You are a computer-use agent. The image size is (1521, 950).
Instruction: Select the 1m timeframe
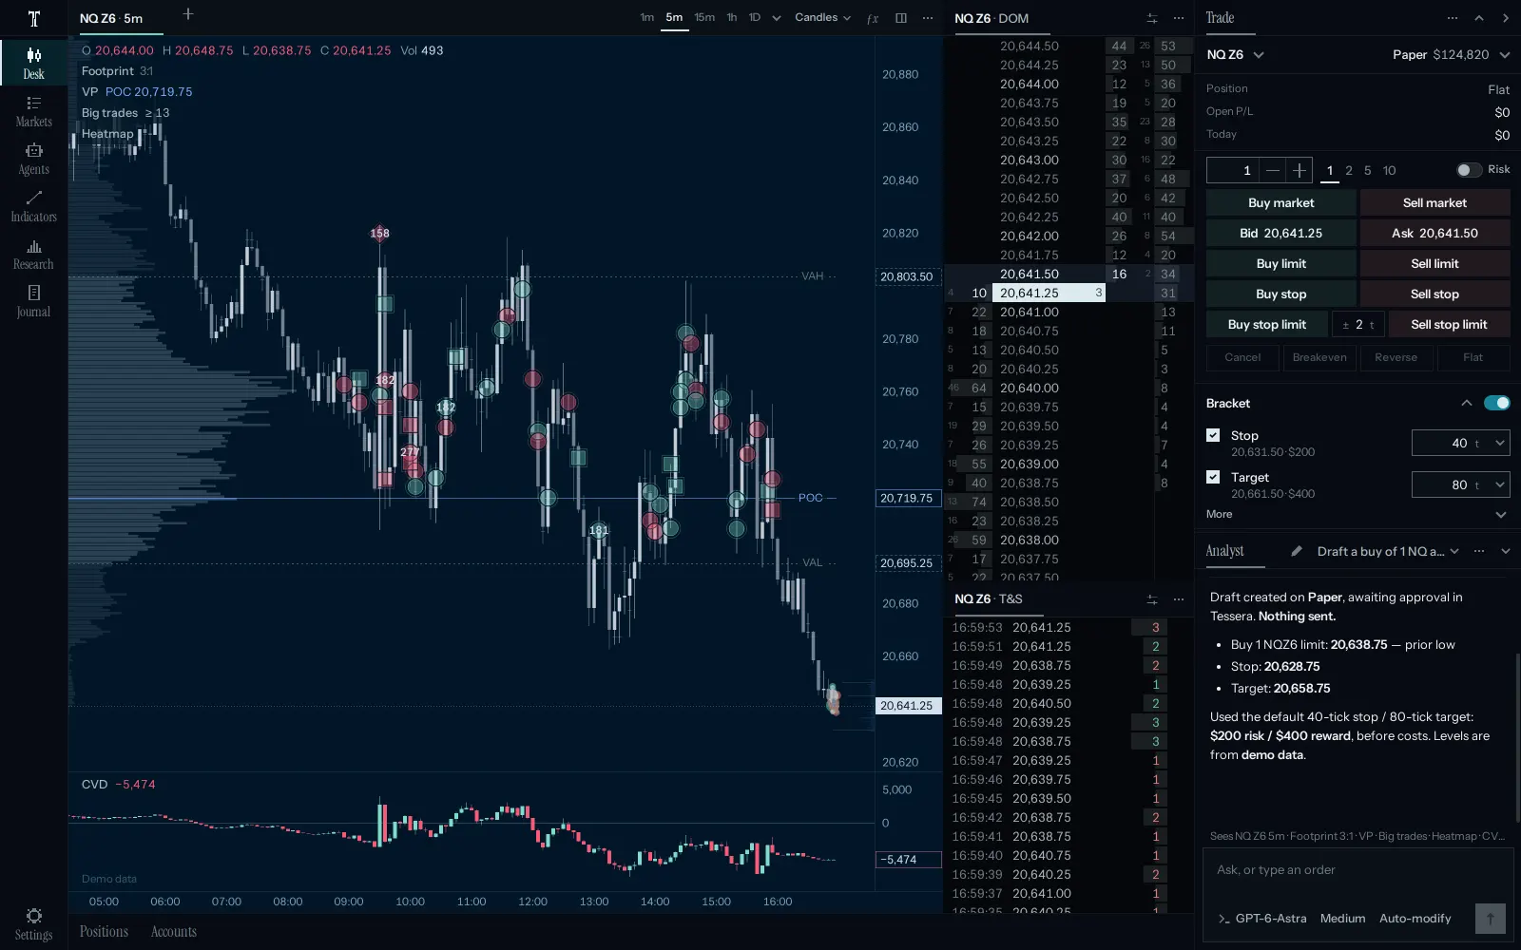point(646,17)
